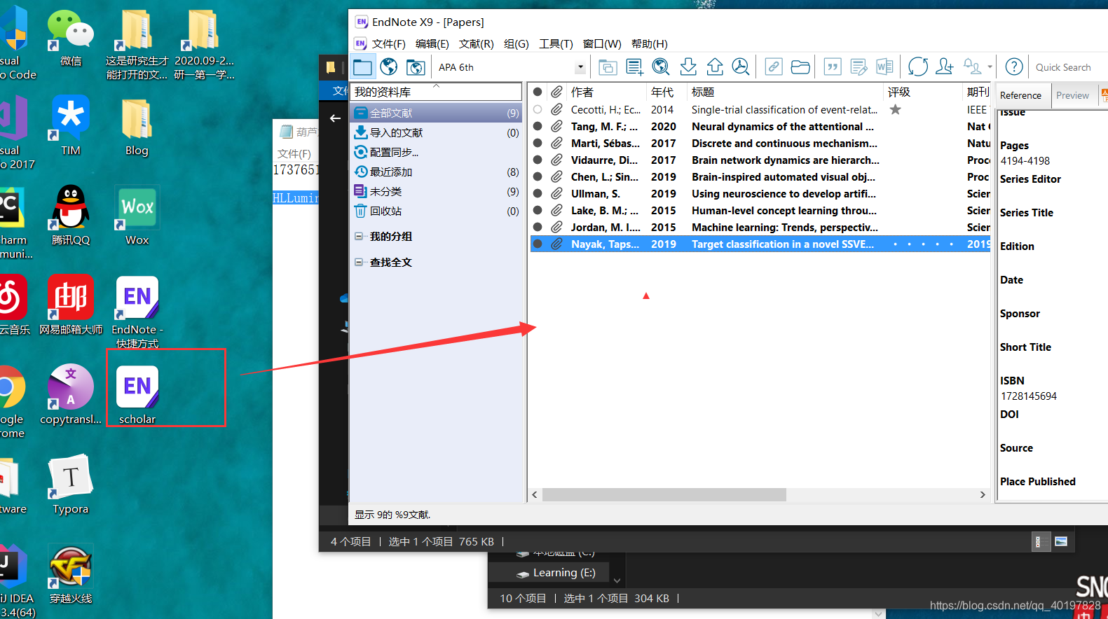Image resolution: width=1108 pixels, height=619 pixels.
Task: Sort references by 评级 column header
Action: tap(922, 92)
